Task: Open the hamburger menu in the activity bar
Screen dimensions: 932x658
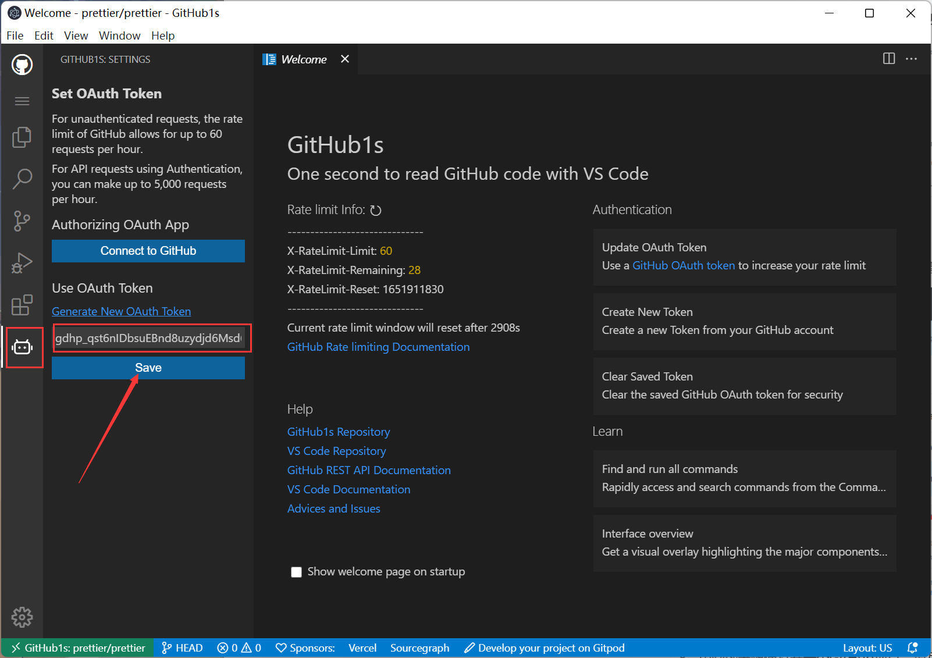Action: [x=22, y=101]
